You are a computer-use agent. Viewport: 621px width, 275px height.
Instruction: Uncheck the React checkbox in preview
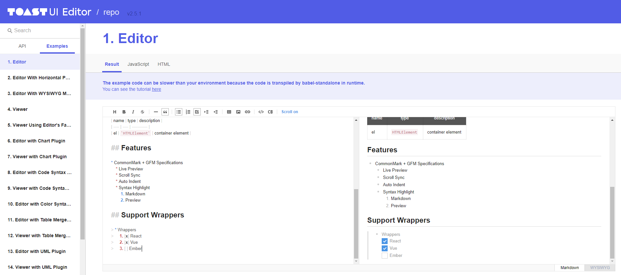point(385,241)
